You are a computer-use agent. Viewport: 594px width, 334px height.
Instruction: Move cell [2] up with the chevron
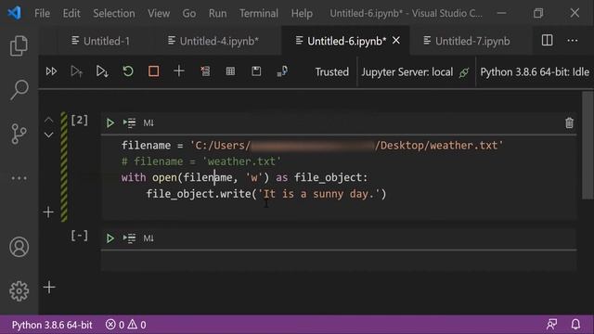click(x=48, y=120)
